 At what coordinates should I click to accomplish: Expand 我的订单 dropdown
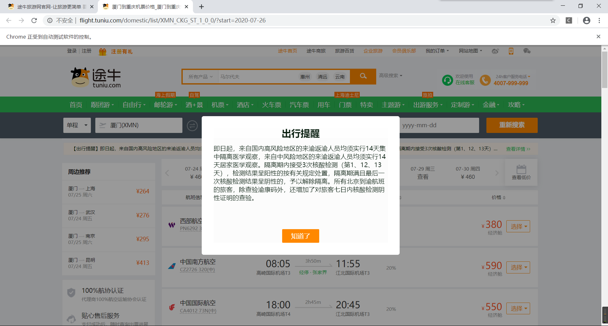pyautogui.click(x=437, y=51)
